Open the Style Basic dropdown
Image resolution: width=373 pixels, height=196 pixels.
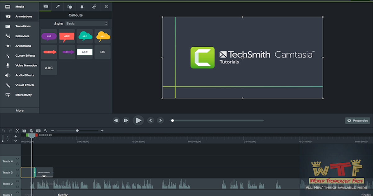point(86,24)
